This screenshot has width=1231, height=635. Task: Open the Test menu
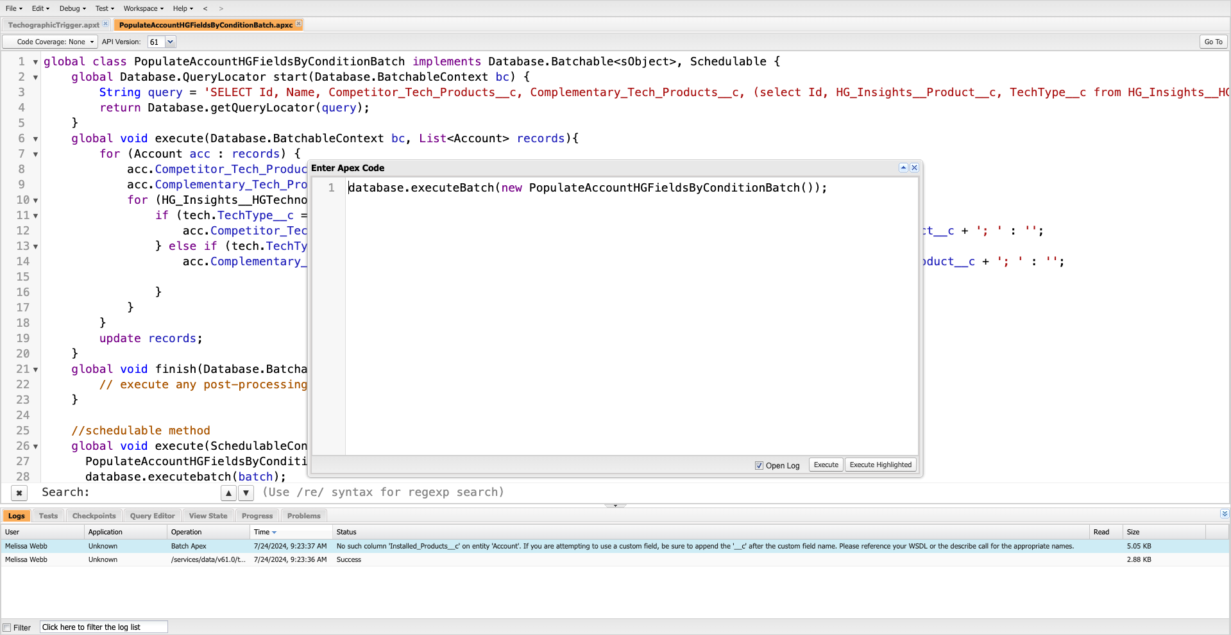coord(105,8)
